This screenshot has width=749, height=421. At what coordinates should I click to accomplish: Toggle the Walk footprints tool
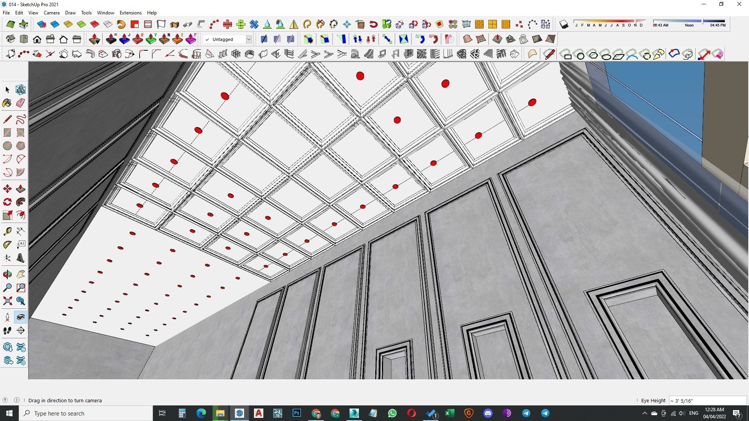tap(7, 331)
